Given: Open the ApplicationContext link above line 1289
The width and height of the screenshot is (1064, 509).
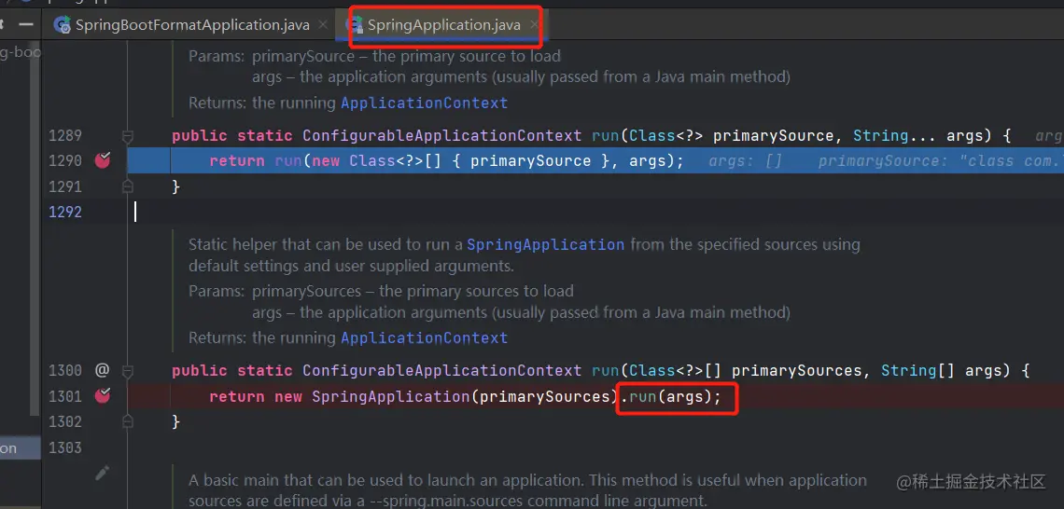Looking at the screenshot, I should [x=424, y=103].
